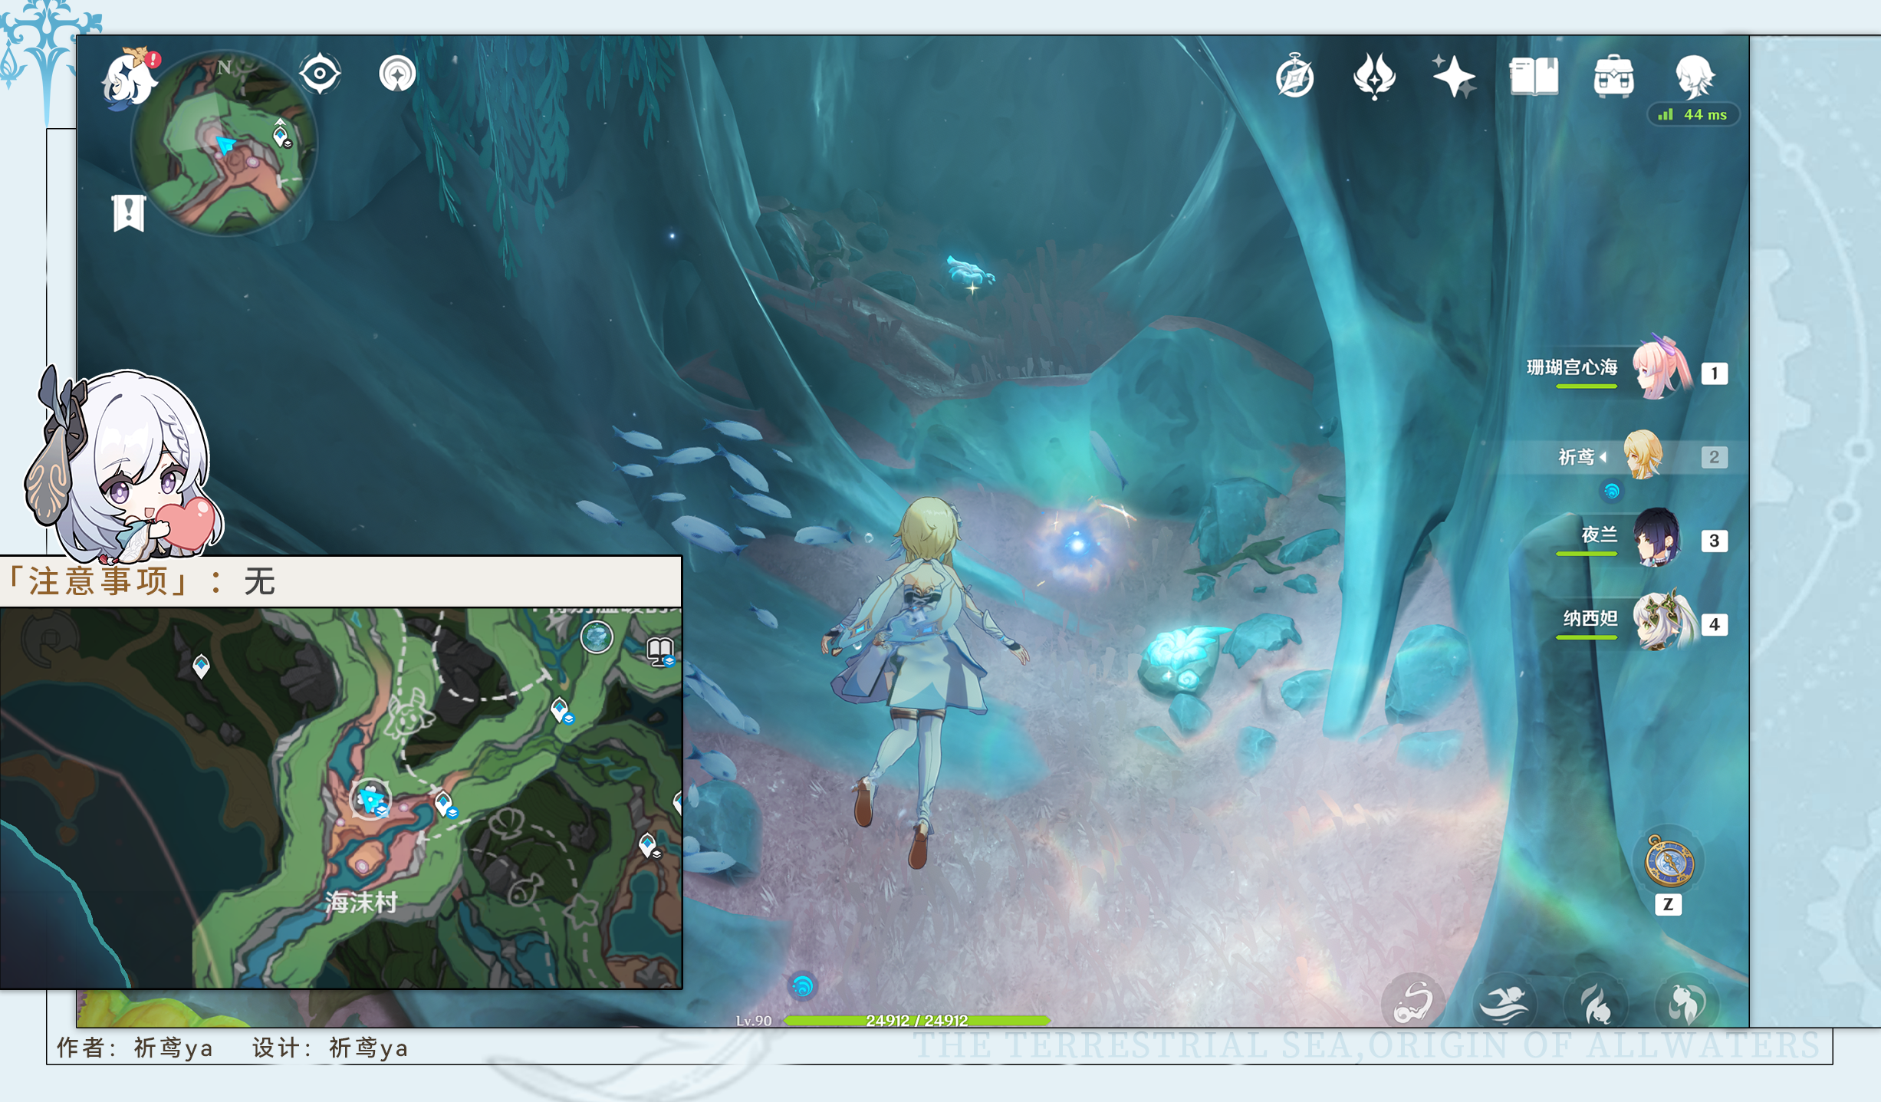Activate the dolphin swim dash skill
Image resolution: width=1881 pixels, height=1102 pixels.
tap(1503, 1003)
